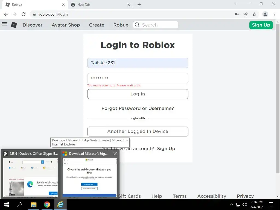The height and width of the screenshot is (210, 280).
Task: Click the green Sign Up button
Action: pyautogui.click(x=261, y=25)
